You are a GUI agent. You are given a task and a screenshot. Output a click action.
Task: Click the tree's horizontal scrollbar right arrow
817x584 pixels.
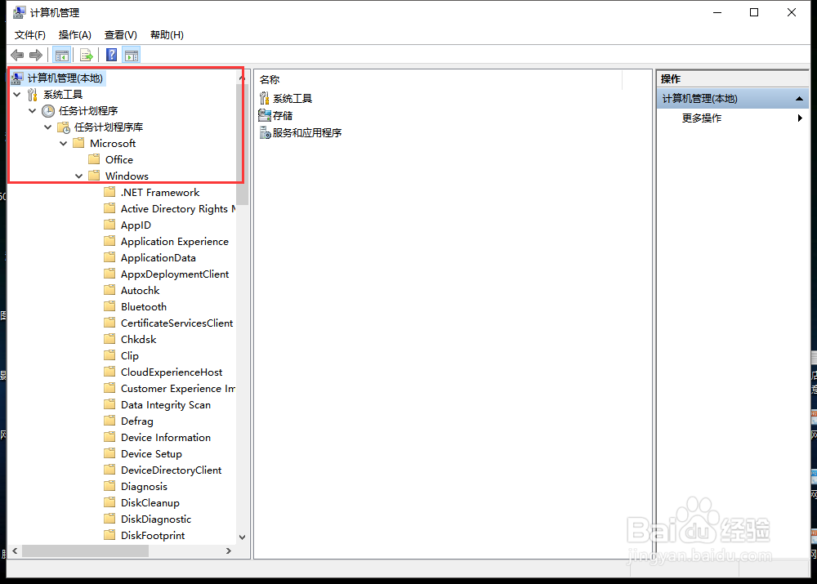228,551
